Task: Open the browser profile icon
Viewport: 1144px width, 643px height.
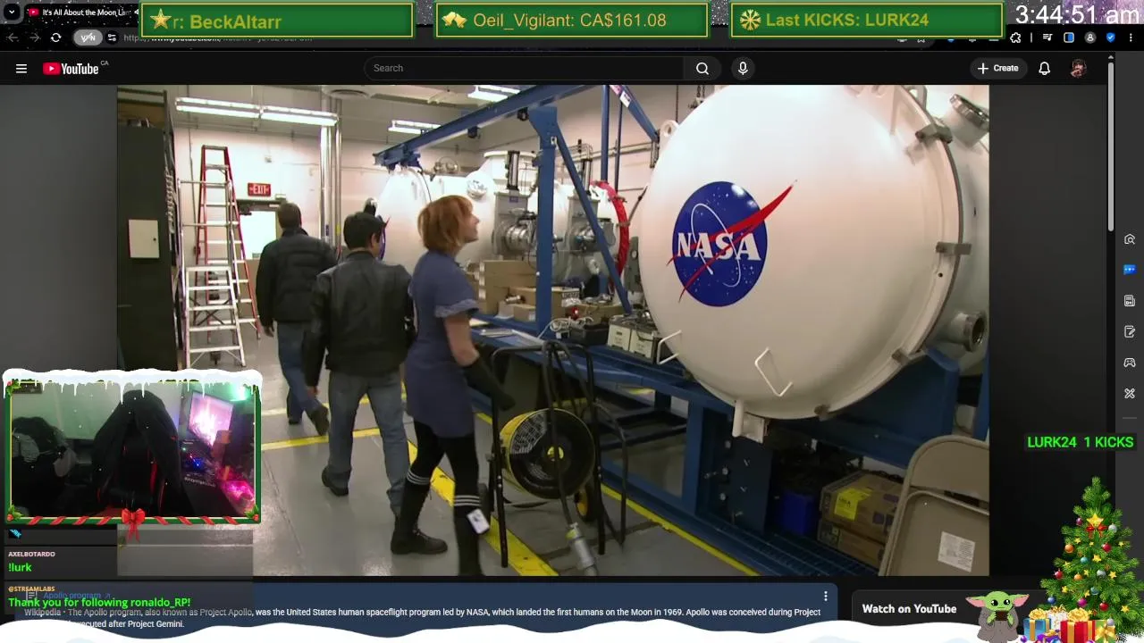Action: 1090,38
